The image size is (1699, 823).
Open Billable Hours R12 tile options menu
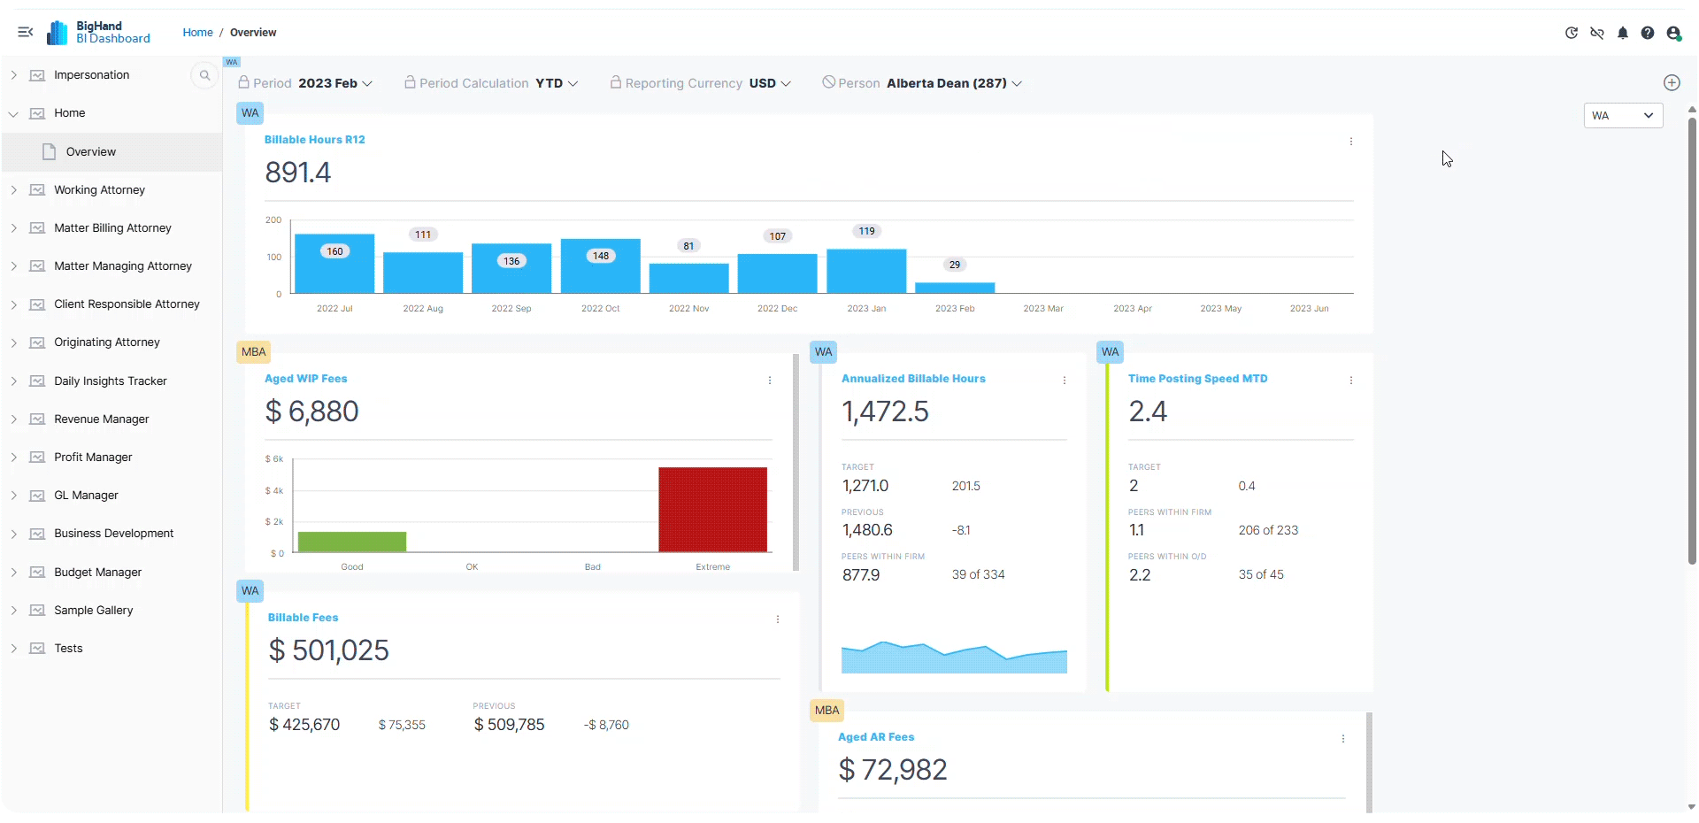click(1351, 142)
